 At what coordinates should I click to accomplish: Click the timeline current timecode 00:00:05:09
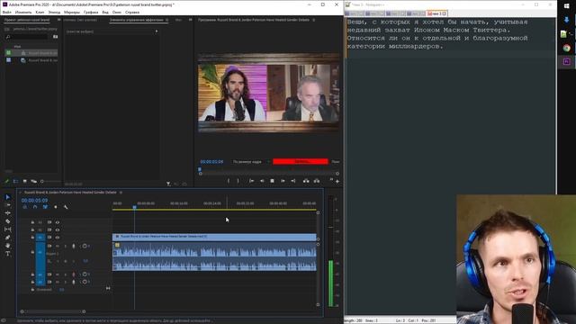tap(34, 201)
